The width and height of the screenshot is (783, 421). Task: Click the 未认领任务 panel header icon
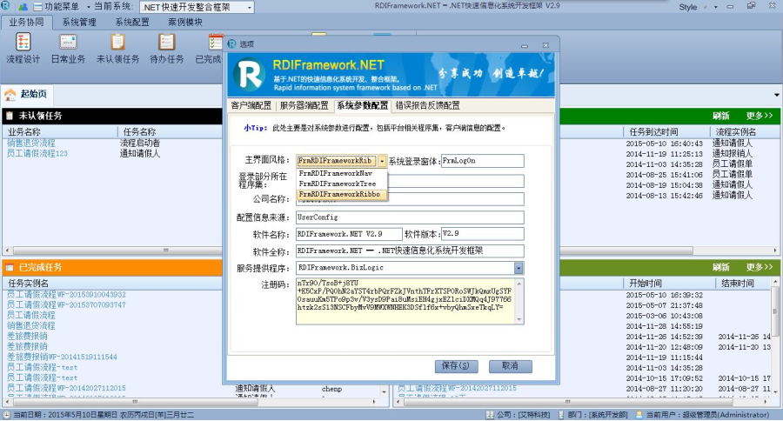[x=9, y=116]
